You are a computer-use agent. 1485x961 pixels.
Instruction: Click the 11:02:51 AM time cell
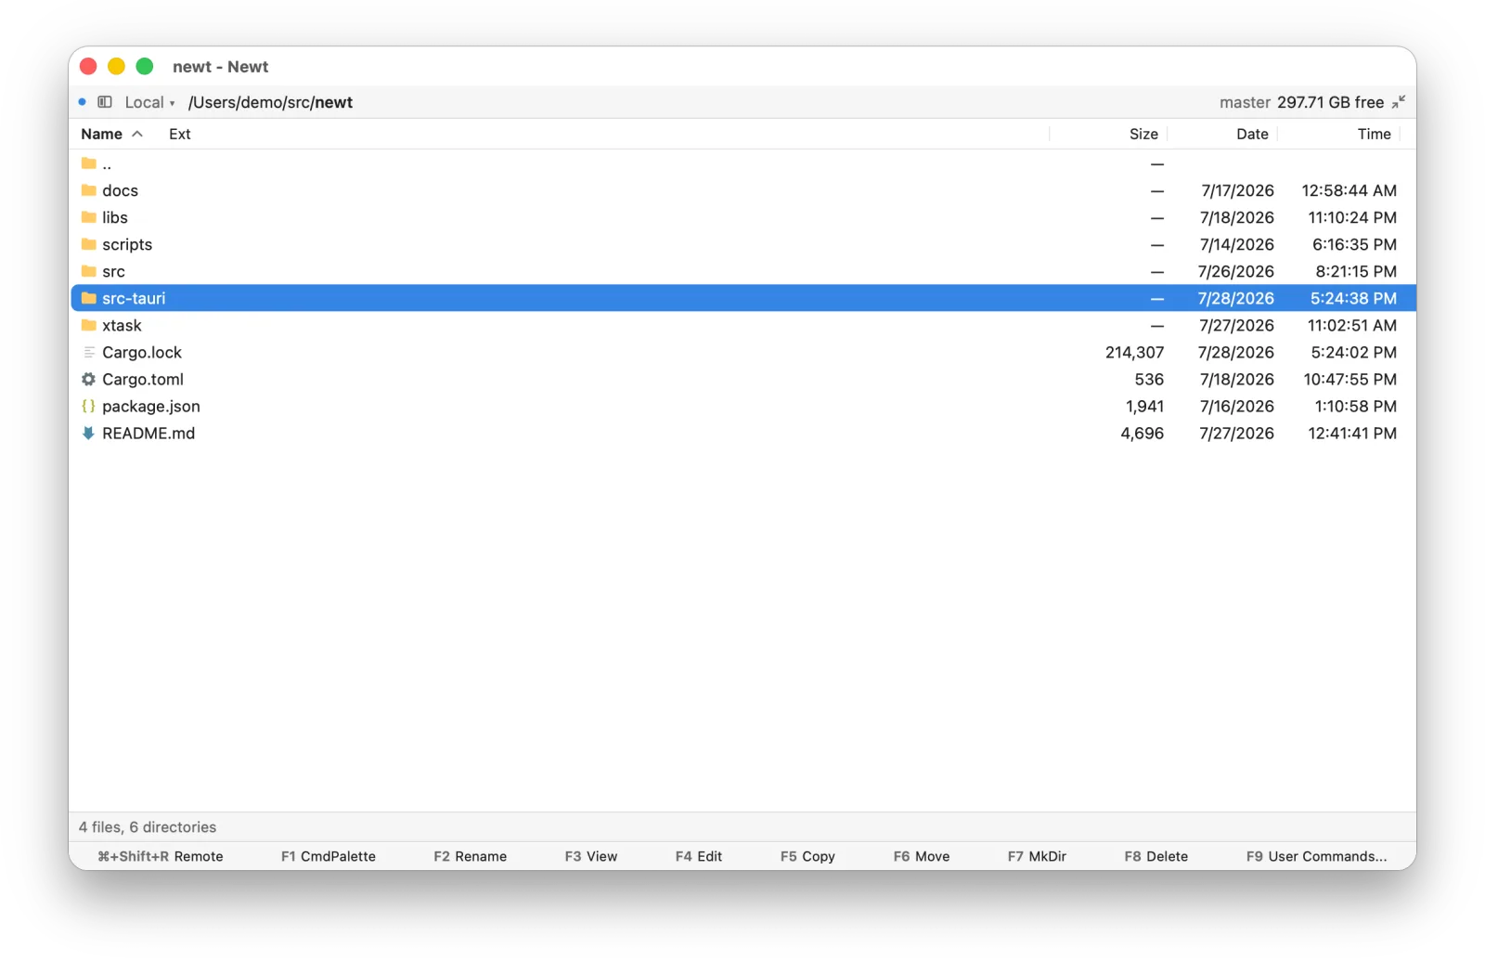(x=1352, y=325)
